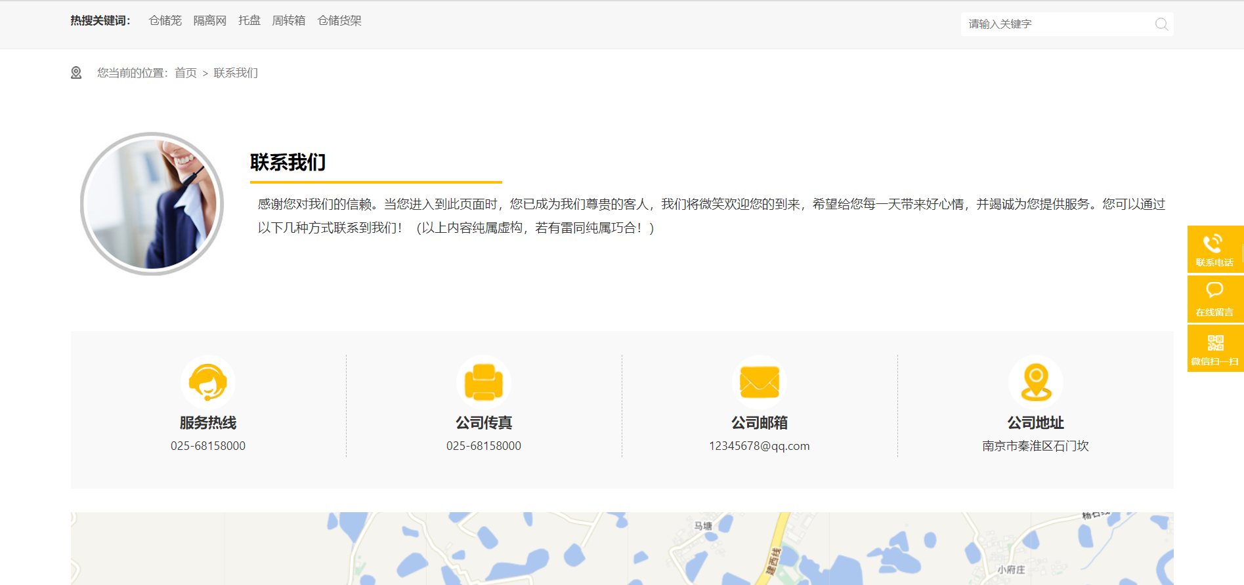Screen dimensions: 1244x585
Task: Click the company address map pin icon
Action: [1036, 382]
